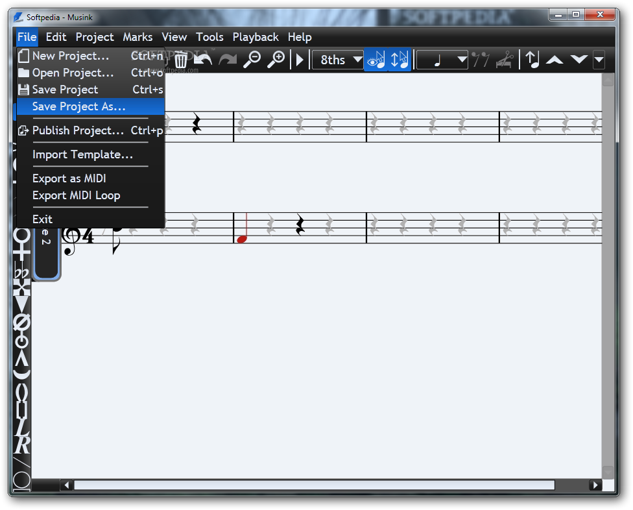Click the horizontal scrollbar thumb

click(x=314, y=485)
